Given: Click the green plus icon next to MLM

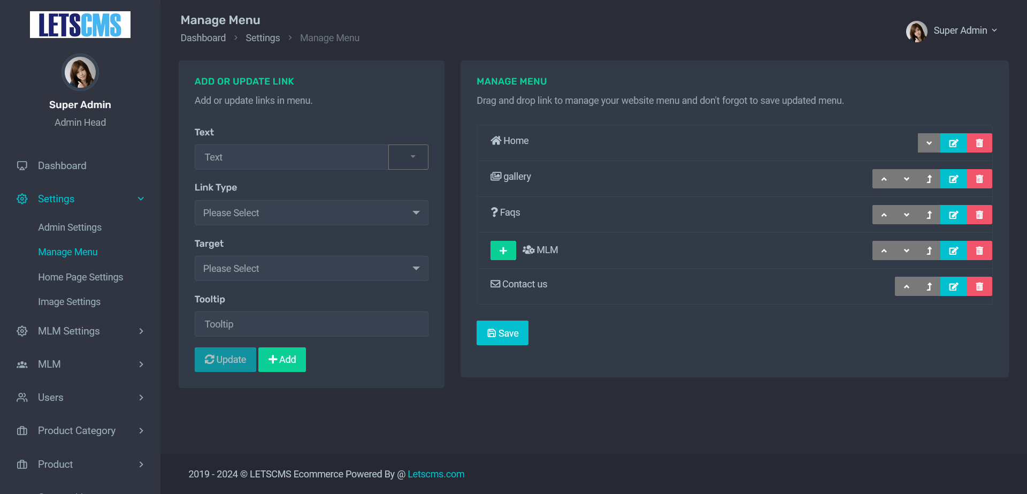Looking at the screenshot, I should point(503,250).
